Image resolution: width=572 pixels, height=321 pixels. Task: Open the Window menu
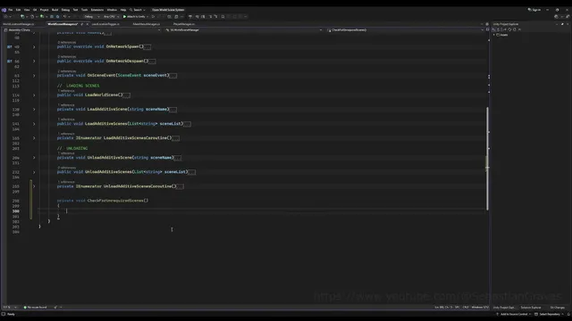pyautogui.click(x=112, y=10)
